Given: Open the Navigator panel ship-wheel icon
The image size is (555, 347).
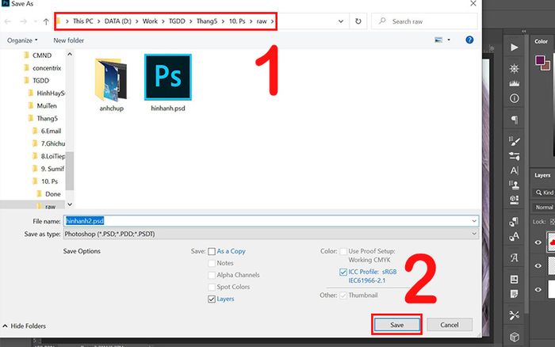Looking at the screenshot, I should [515, 68].
